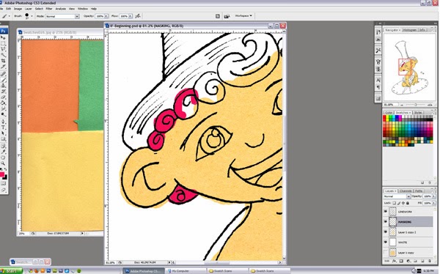Screen dimensions: 440x274
Task: Switch to the Styles tab
Action: 418,113
